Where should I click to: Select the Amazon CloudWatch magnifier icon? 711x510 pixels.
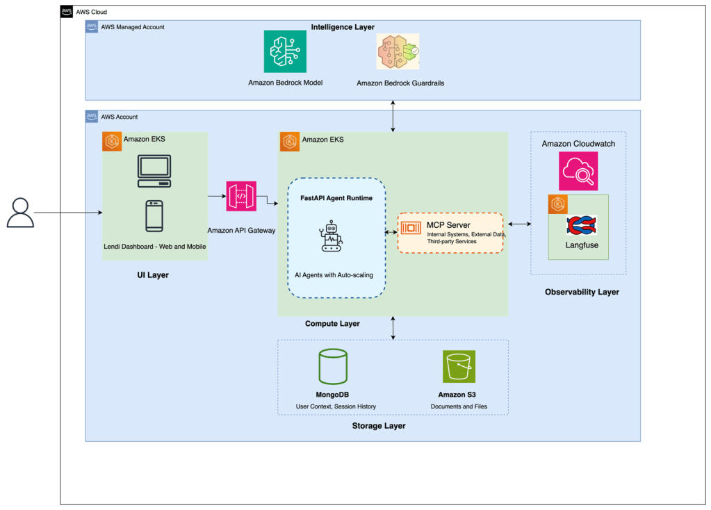coord(578,171)
